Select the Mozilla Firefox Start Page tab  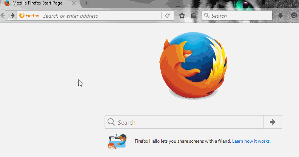pos(40,3)
